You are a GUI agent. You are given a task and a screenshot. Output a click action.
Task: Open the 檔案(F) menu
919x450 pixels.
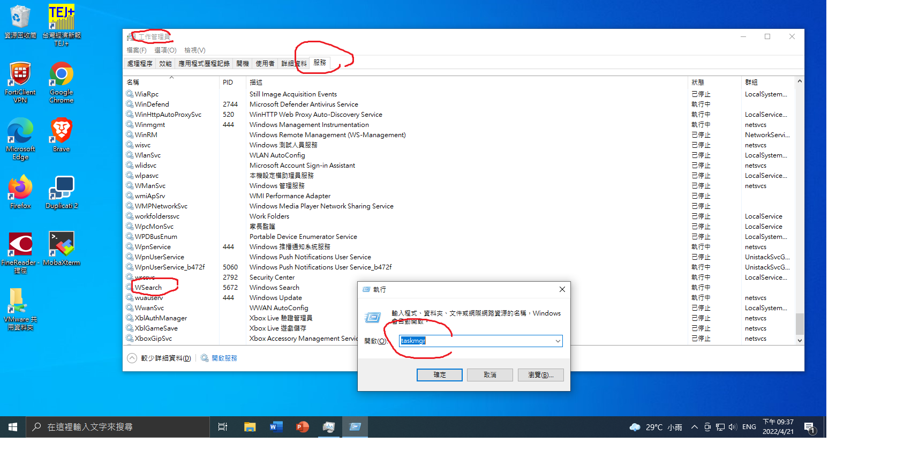click(x=137, y=50)
